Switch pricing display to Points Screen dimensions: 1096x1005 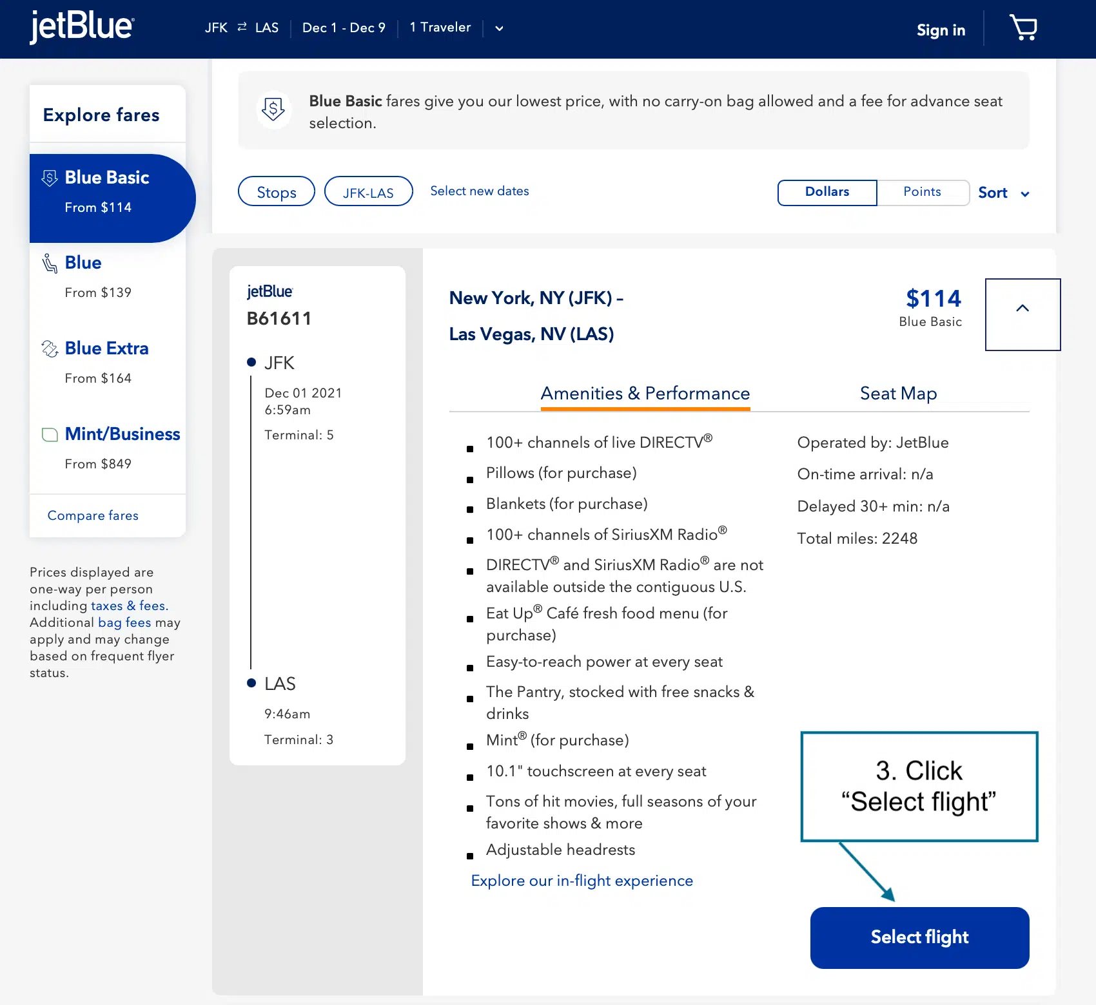click(922, 192)
